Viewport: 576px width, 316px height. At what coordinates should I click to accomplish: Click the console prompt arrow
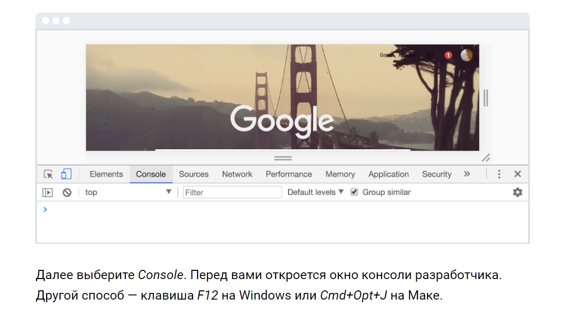coord(45,210)
